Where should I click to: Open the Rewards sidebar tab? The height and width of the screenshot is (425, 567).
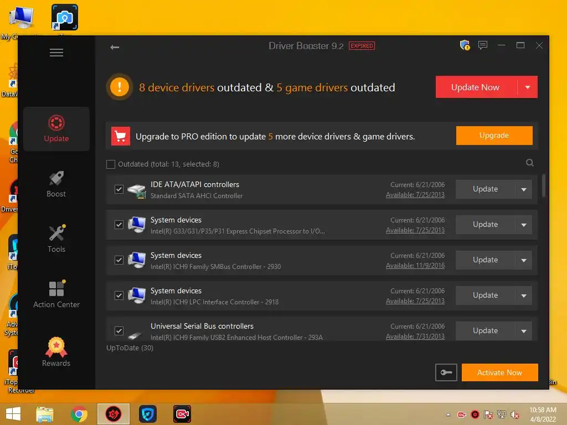[x=56, y=353]
